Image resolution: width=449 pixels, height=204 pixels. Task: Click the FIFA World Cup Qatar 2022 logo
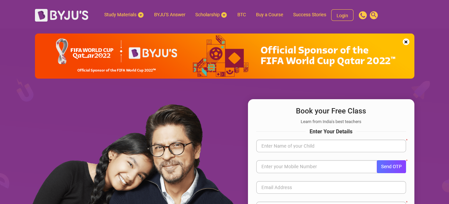pos(85,52)
